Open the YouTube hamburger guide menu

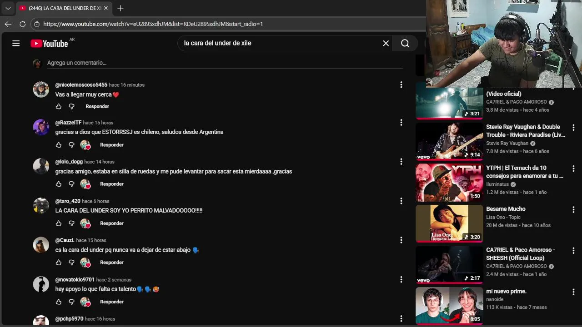[16, 44]
